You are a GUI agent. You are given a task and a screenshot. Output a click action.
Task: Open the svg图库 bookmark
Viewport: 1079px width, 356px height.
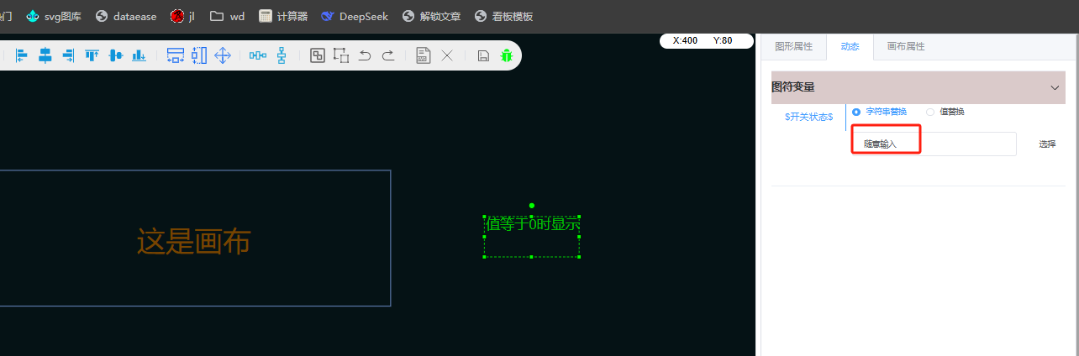54,16
